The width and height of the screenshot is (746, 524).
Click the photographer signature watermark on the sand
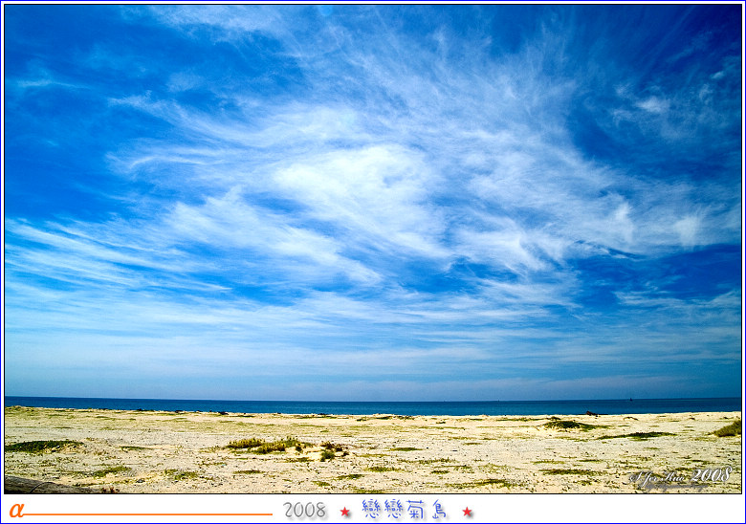(x=680, y=477)
